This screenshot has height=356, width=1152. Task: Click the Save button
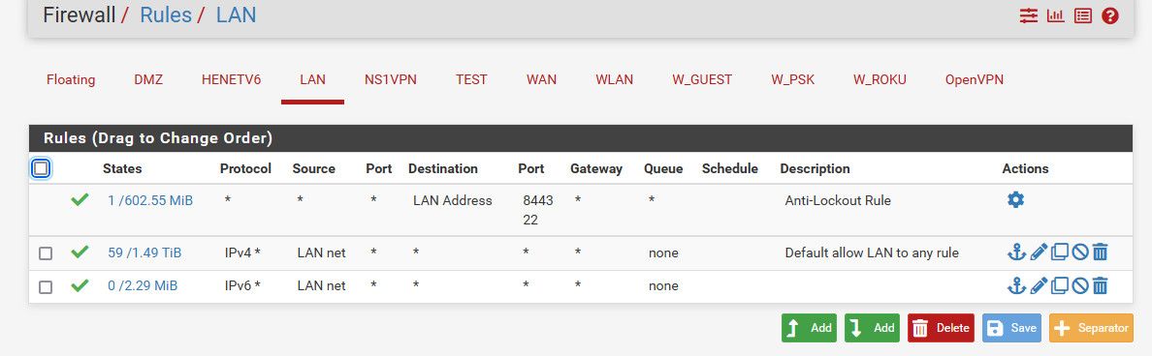(1011, 328)
